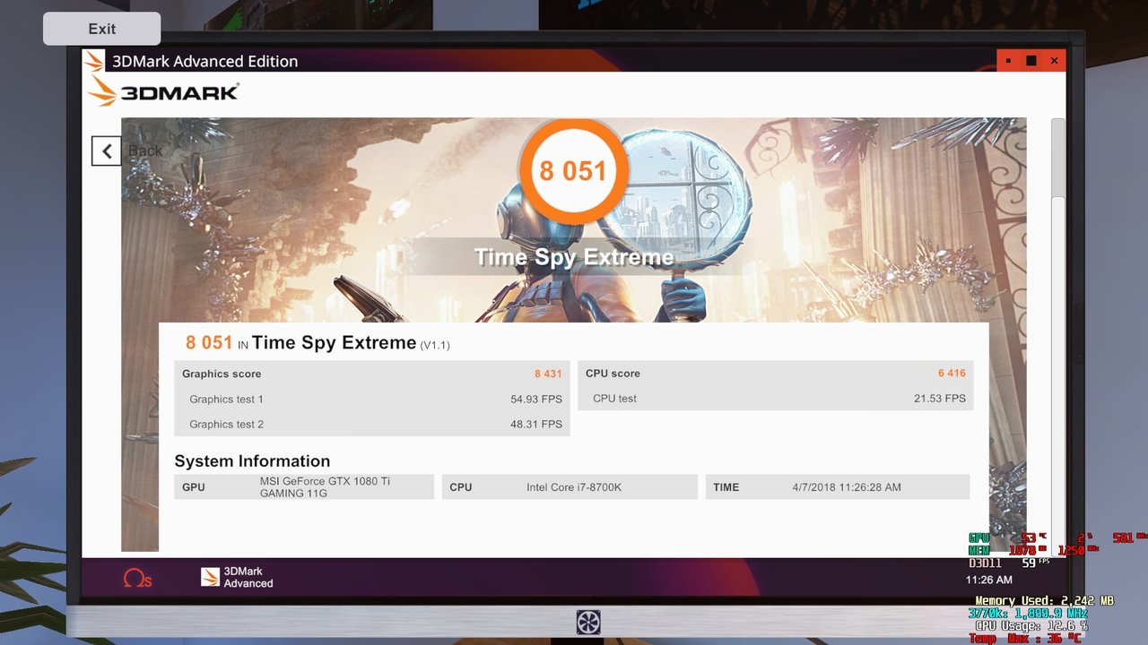Click the monitor power button
Screen dimensions: 1148x645
coord(588,622)
